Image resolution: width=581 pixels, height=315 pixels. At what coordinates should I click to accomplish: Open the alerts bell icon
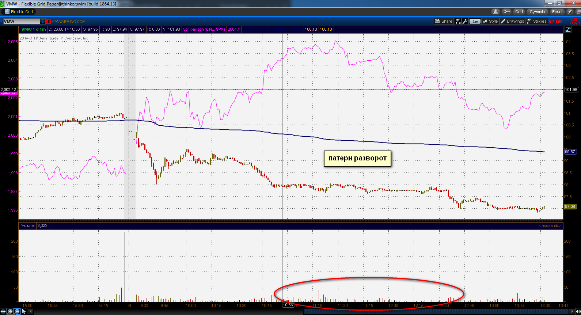pos(495,12)
